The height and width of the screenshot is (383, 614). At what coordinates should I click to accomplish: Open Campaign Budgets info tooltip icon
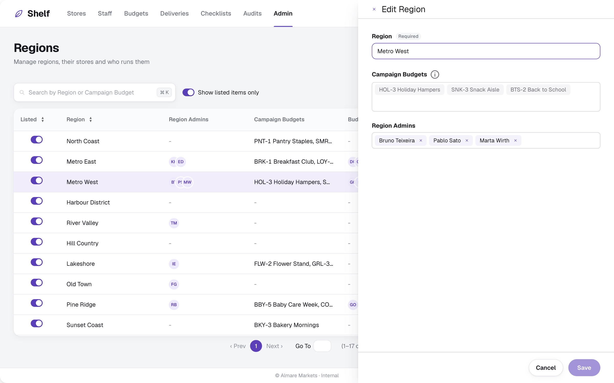pyautogui.click(x=435, y=75)
